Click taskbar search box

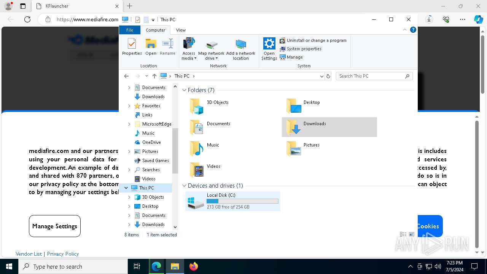pyautogui.click(x=73, y=266)
